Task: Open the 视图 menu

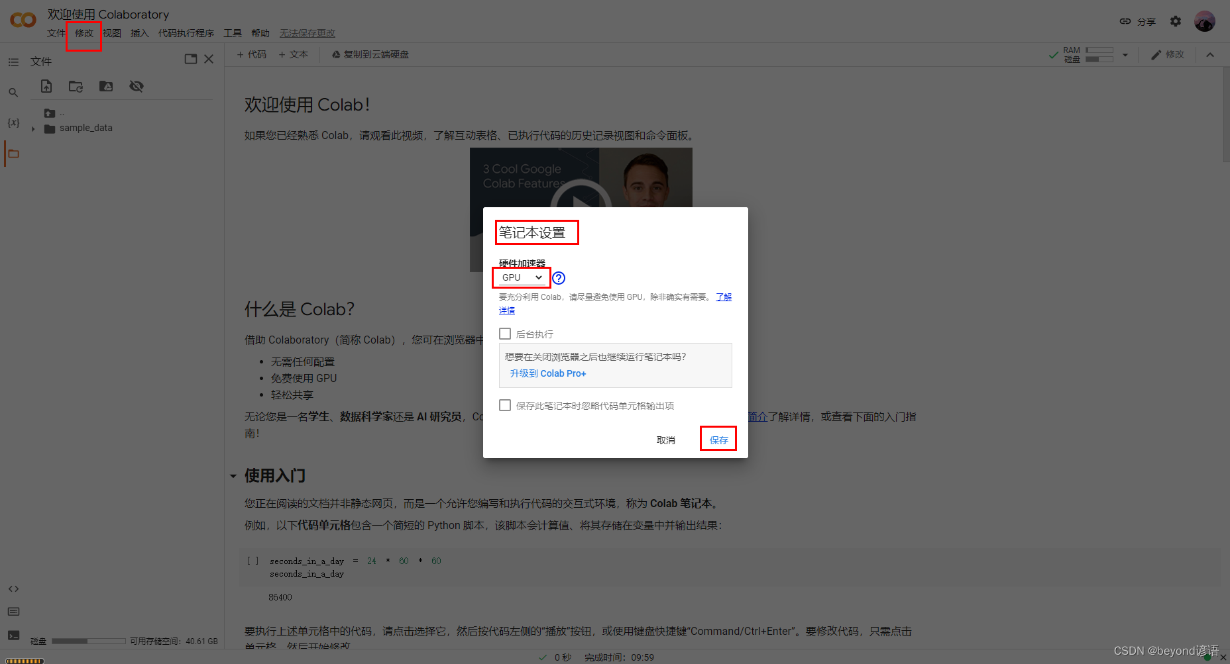Action: [x=112, y=33]
